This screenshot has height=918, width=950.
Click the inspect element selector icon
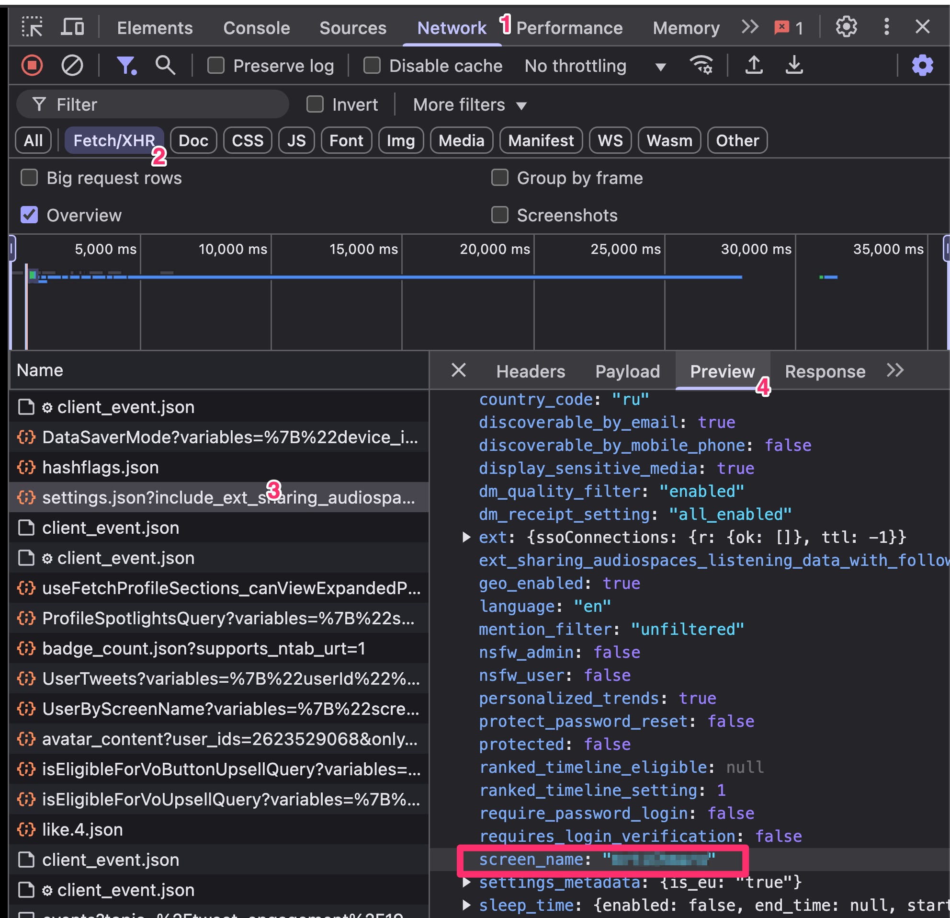(32, 27)
